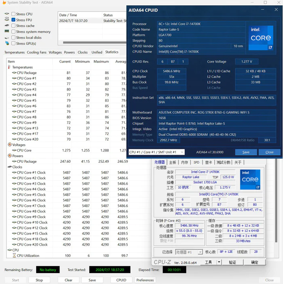Open the 内存 tab in CPU-Z
This screenshot has width=283, height=284.
(x=185, y=162)
